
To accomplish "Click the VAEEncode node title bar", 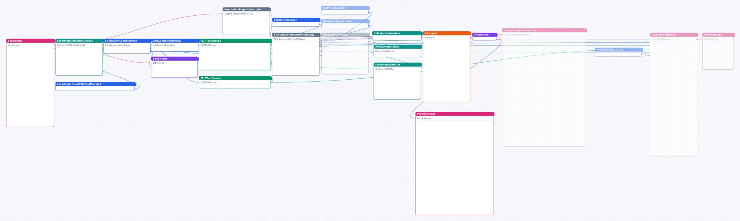I will click(x=175, y=59).
